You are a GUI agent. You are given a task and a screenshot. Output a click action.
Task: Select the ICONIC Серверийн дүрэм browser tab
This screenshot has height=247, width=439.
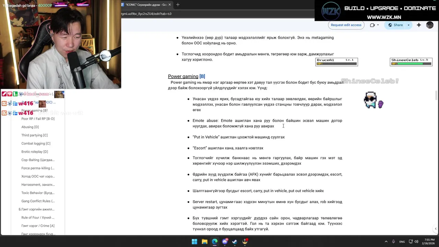tap(146, 5)
